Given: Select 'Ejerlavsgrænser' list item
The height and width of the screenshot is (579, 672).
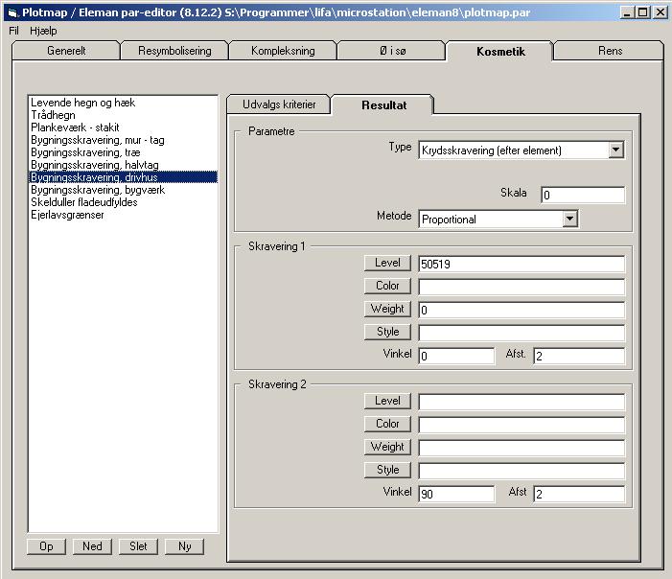Looking at the screenshot, I should coord(124,215).
